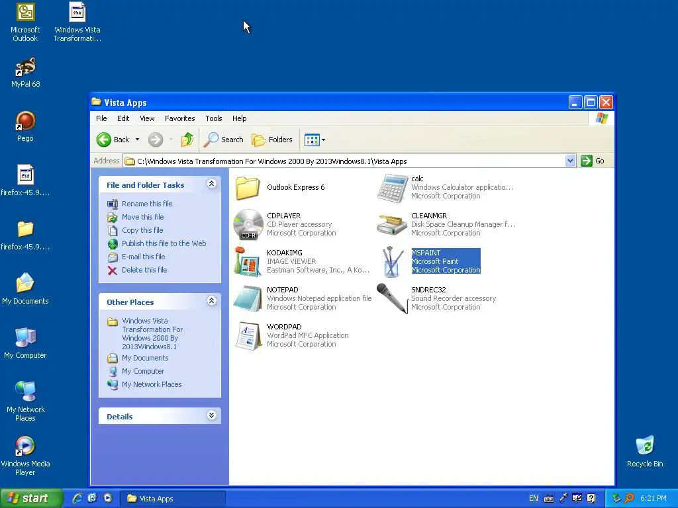Open the Edit menu

123,118
